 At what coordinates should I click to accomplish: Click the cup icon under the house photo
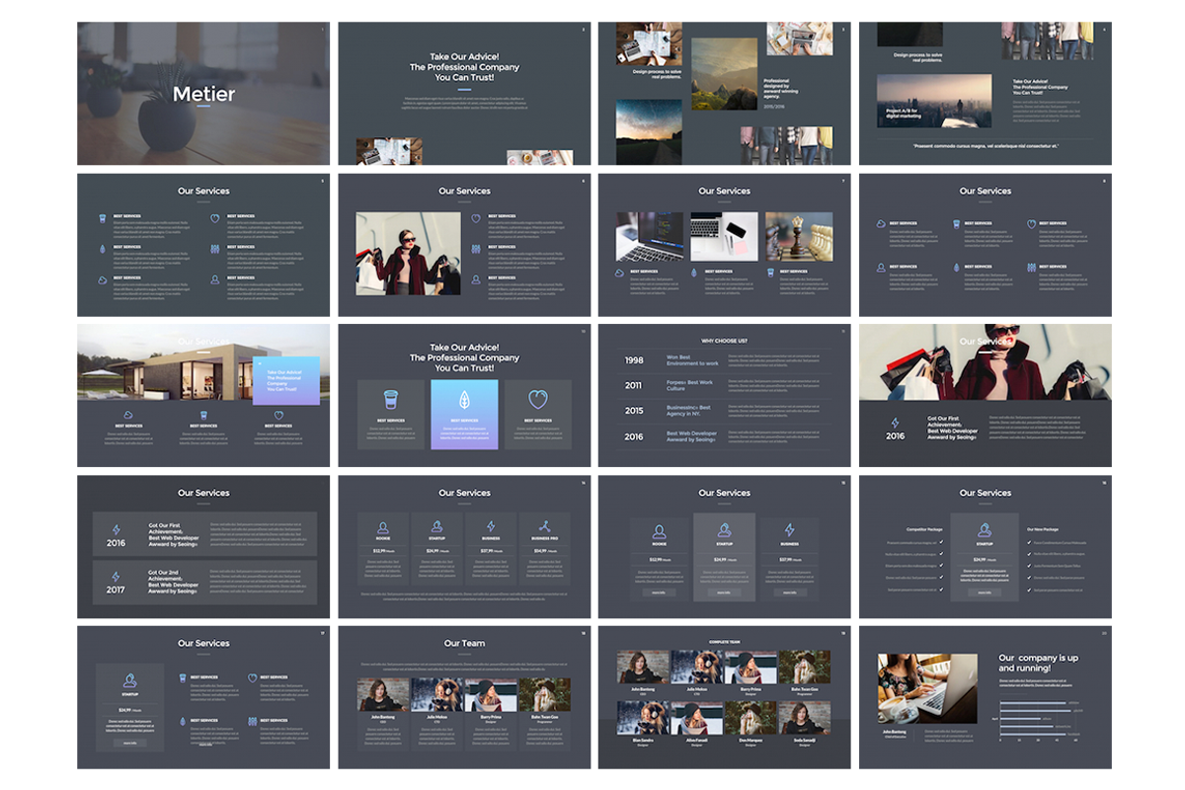click(x=203, y=416)
